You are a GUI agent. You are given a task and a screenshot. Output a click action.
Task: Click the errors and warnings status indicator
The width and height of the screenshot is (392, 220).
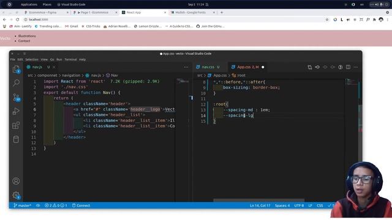(56, 205)
